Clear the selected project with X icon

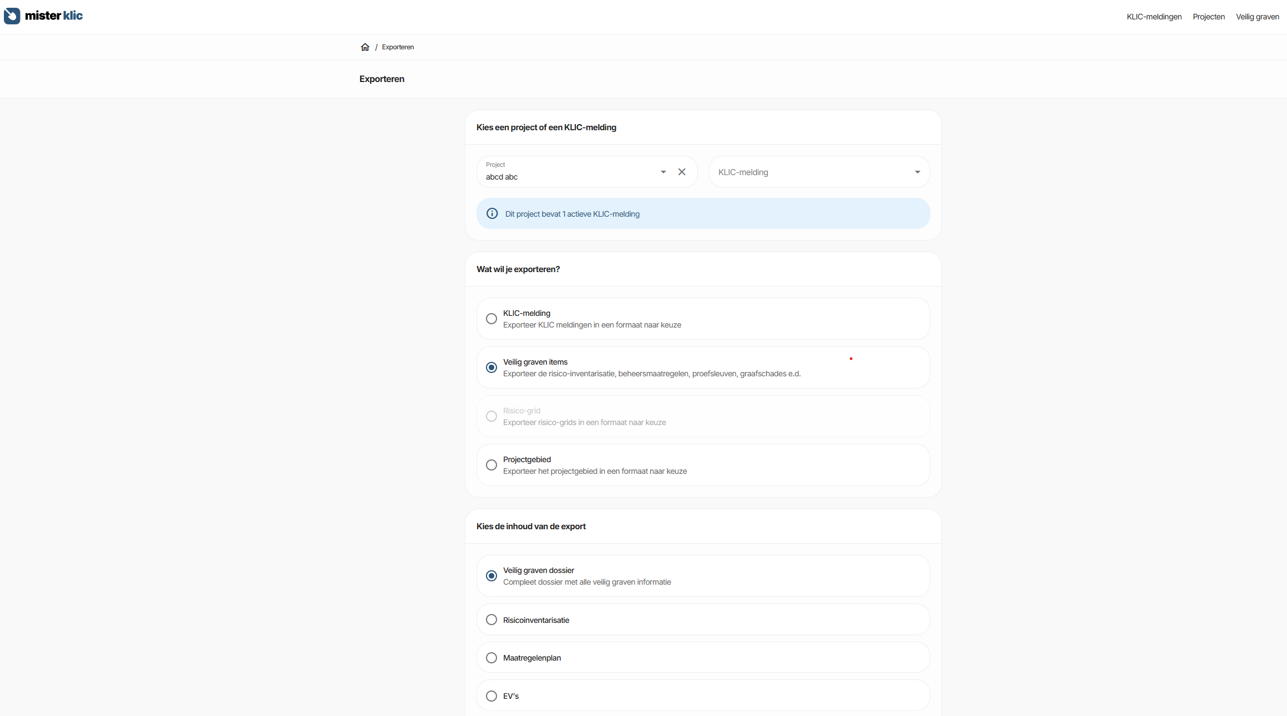[682, 172]
